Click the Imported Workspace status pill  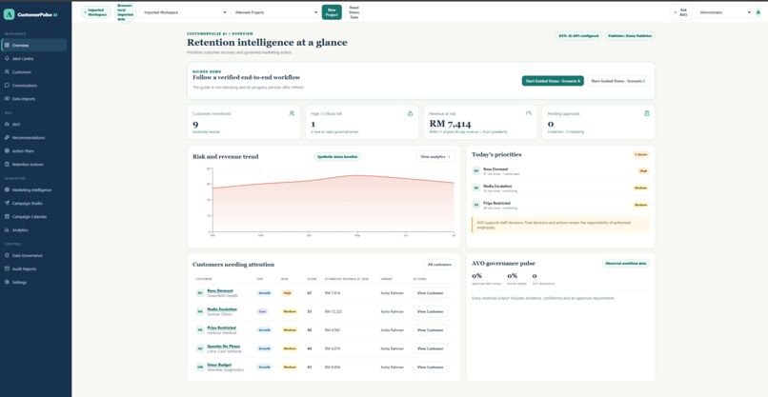click(x=96, y=12)
